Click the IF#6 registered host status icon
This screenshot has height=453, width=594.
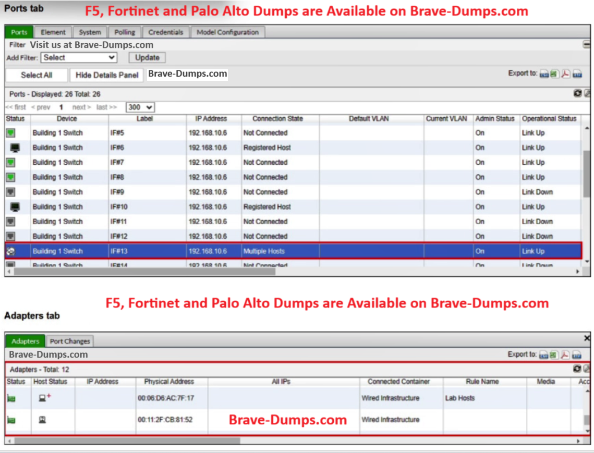(x=15, y=148)
